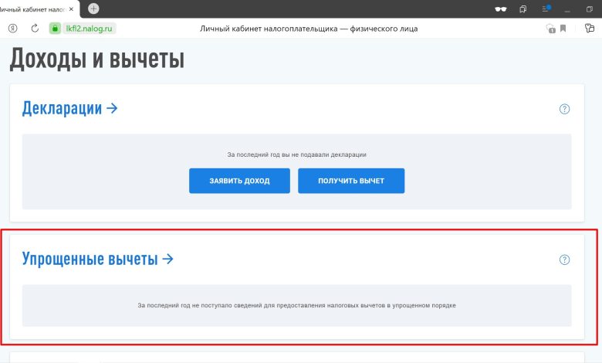This screenshot has width=602, height=363.
Task: Click help icon in Упрощенные вычеты card
Action: [564, 260]
